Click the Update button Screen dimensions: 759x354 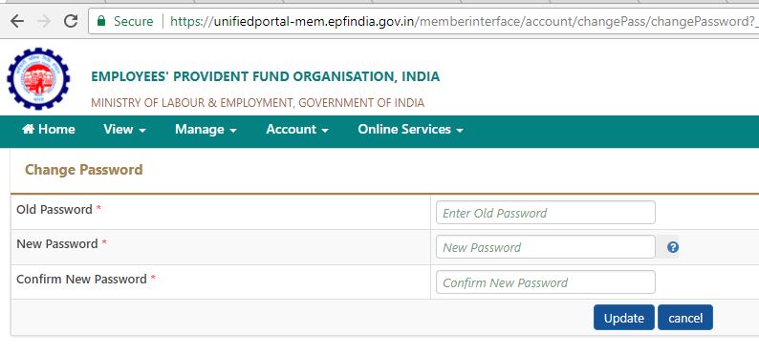point(624,318)
